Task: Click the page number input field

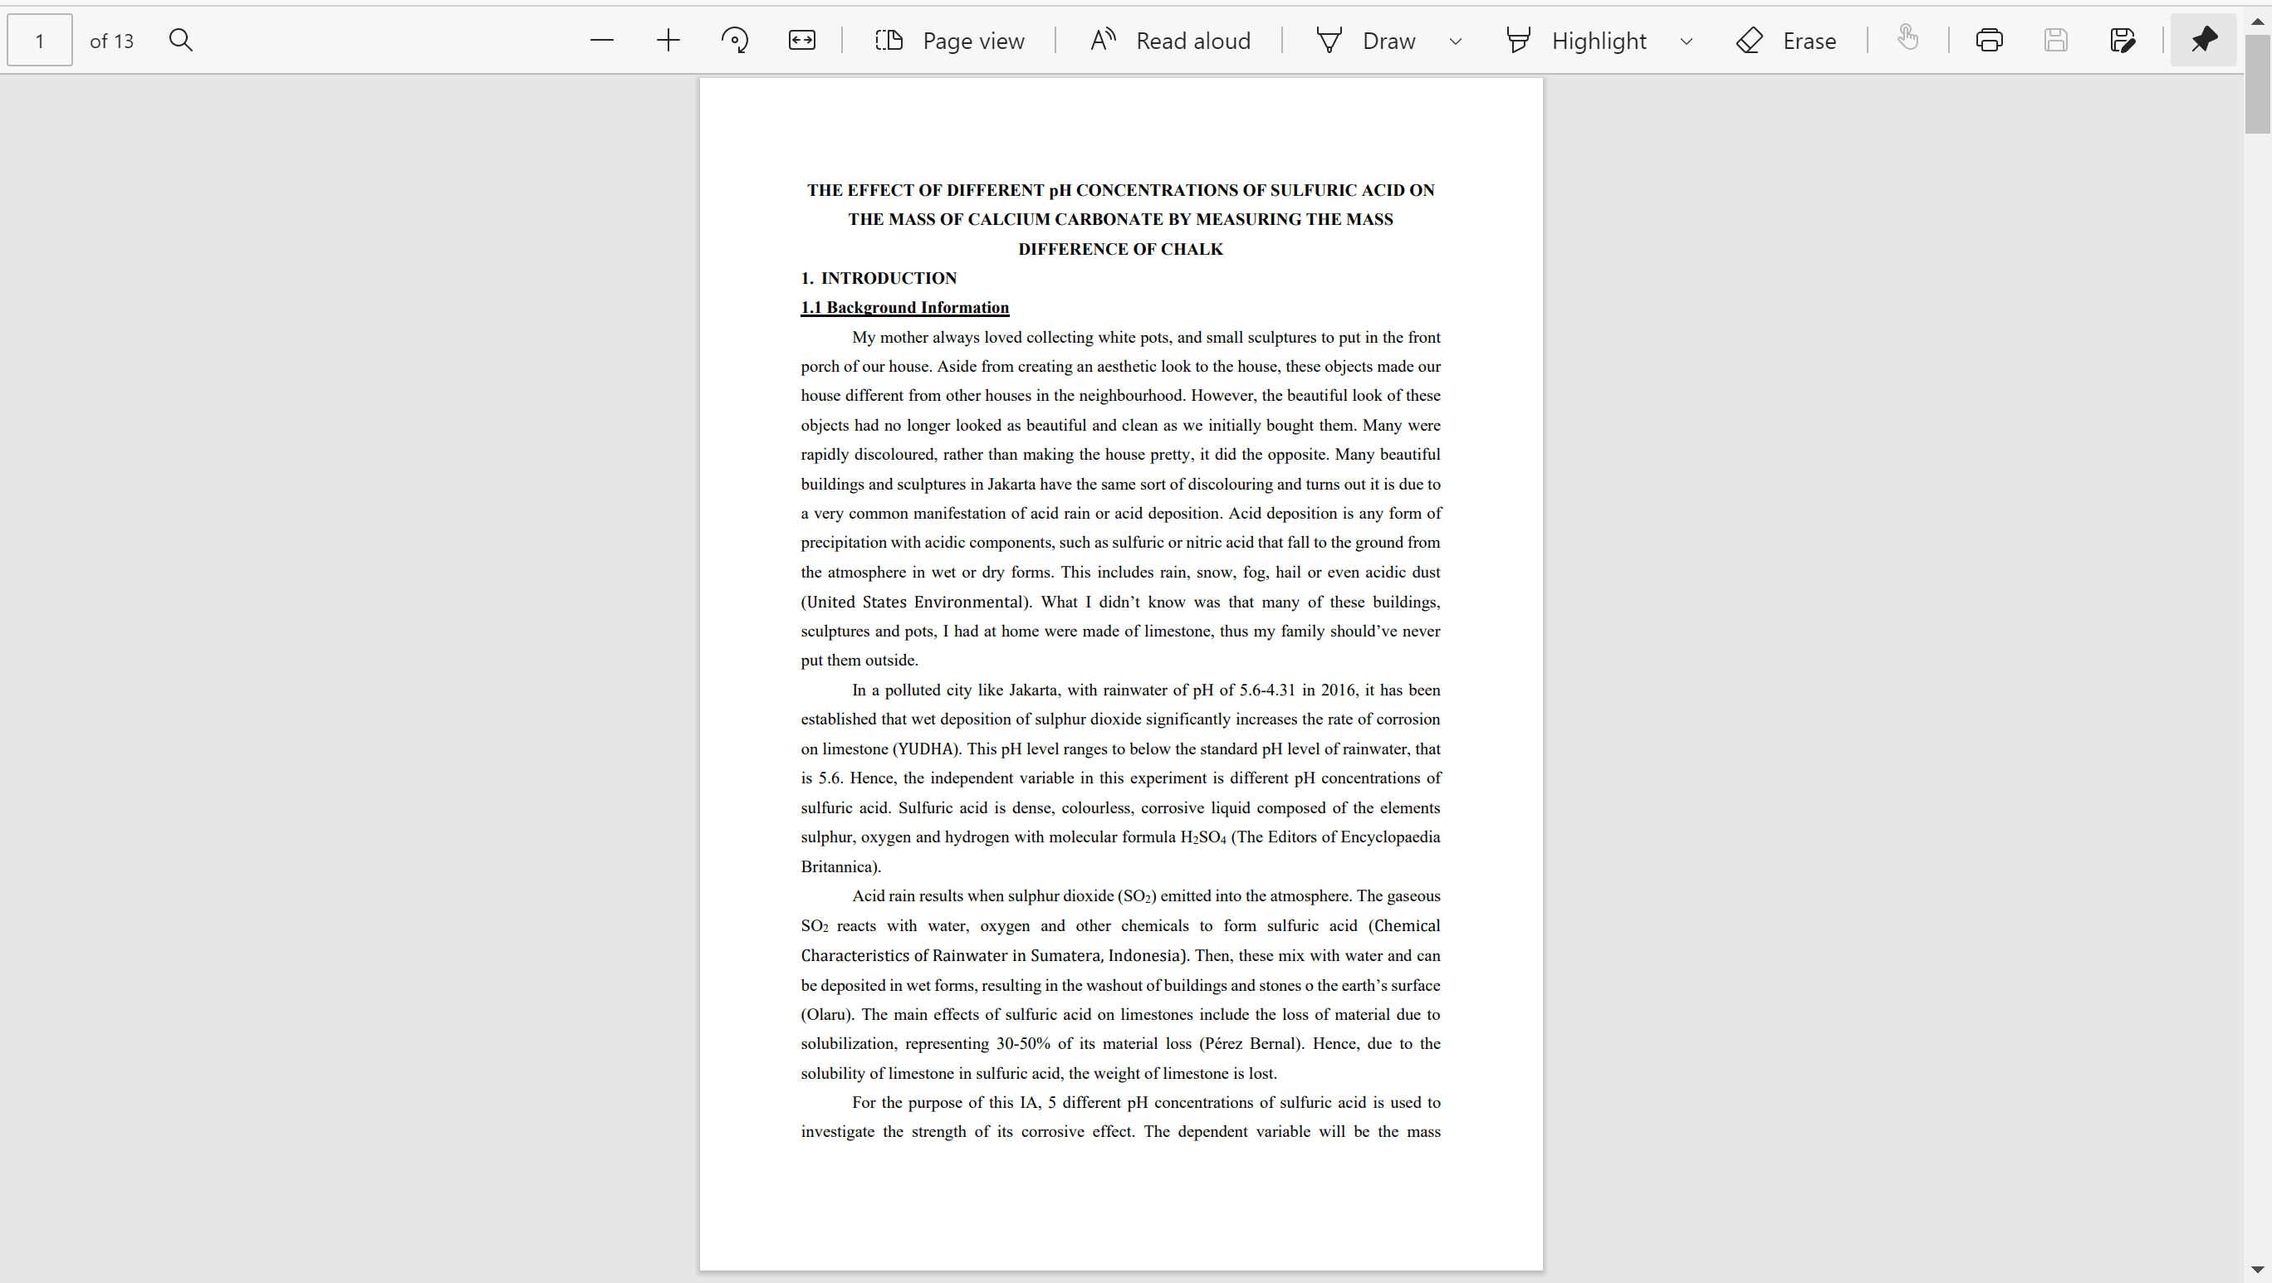Action: pyautogui.click(x=40, y=41)
